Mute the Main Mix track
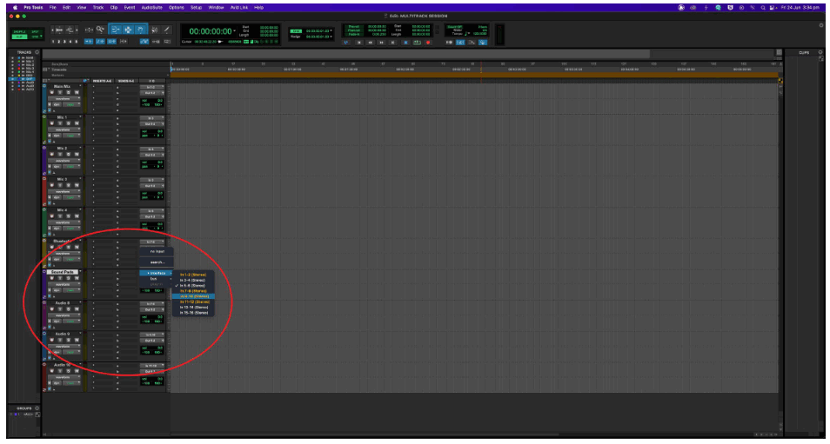830x444 pixels. tap(77, 92)
